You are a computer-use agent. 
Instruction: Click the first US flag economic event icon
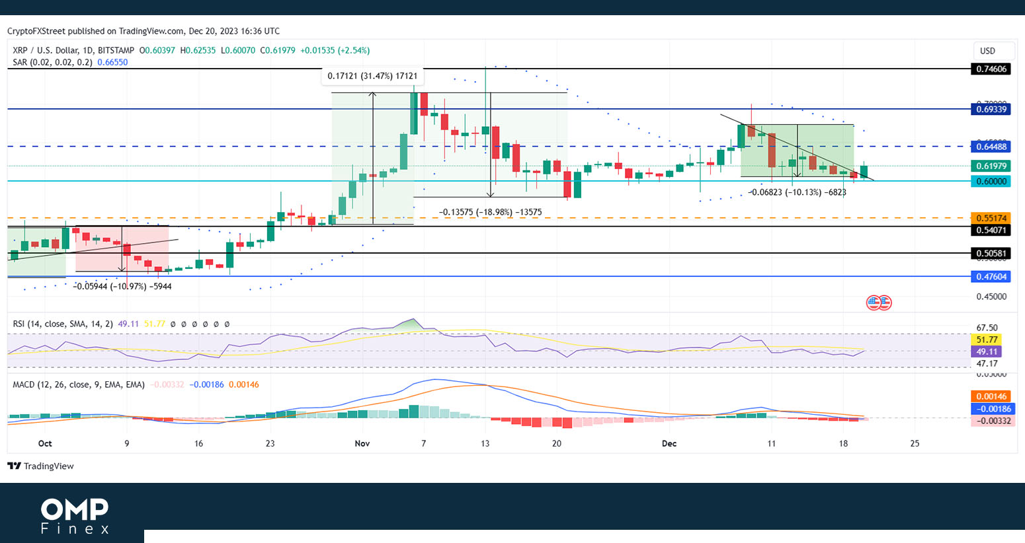click(x=874, y=303)
